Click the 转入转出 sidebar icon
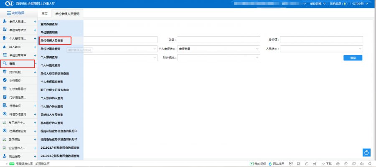Image resolution: width=376 pixels, height=167 pixels. (x=5, y=47)
